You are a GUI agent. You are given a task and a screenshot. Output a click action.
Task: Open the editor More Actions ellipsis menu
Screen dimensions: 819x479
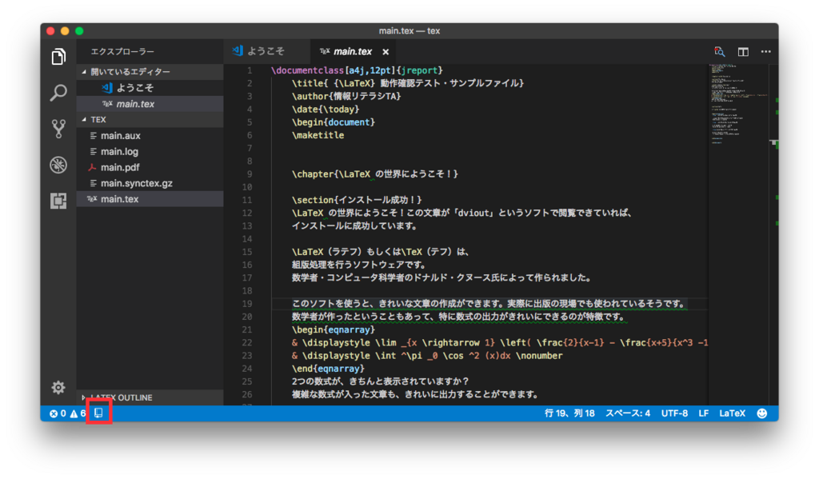coord(765,52)
